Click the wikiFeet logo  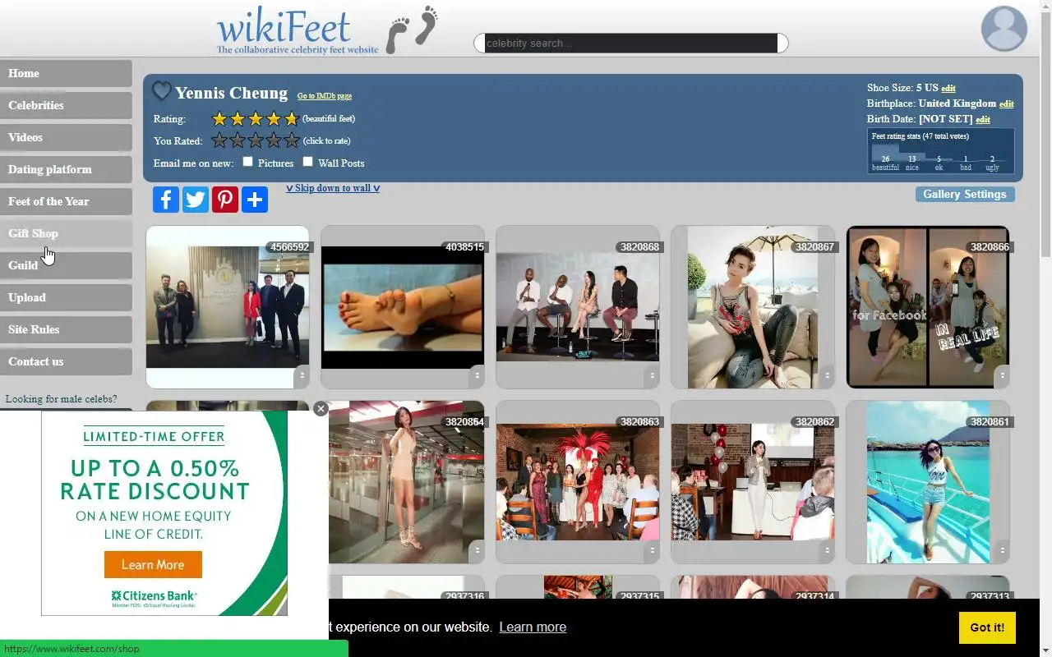coord(327,30)
